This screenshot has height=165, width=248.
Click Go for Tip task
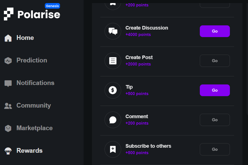point(215,90)
